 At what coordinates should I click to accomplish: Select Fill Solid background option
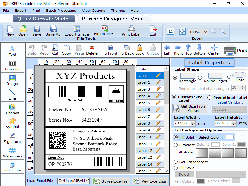pos(175,137)
